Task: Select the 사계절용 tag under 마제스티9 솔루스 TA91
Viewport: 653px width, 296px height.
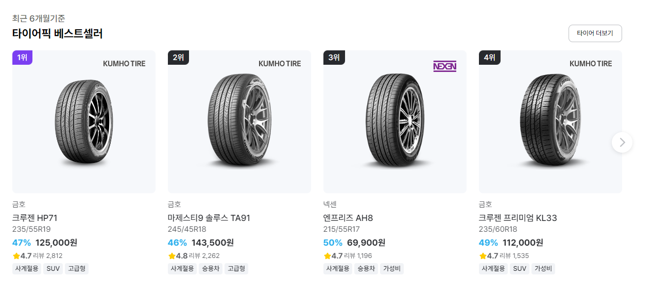Action: point(182,268)
